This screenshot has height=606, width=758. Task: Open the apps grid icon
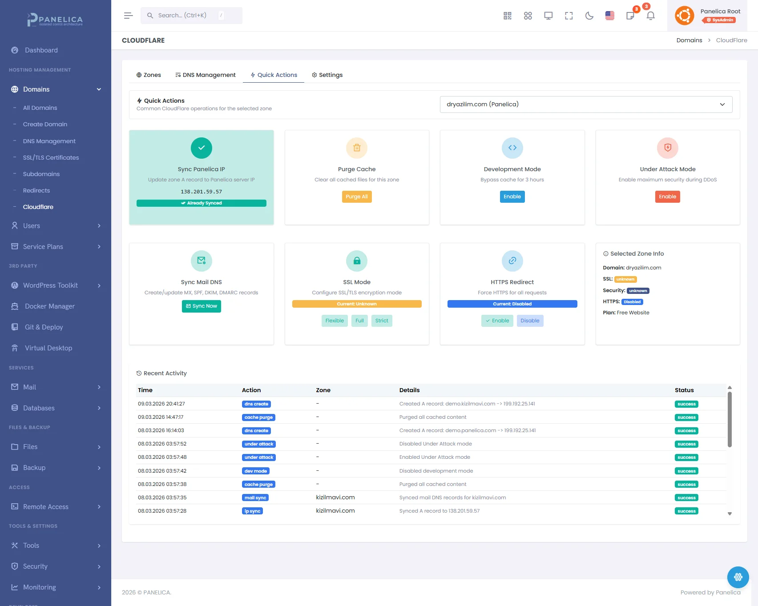[528, 16]
